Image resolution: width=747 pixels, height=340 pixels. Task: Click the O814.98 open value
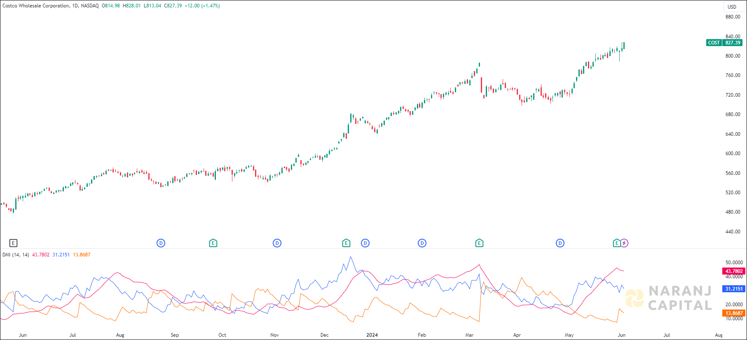pos(111,6)
